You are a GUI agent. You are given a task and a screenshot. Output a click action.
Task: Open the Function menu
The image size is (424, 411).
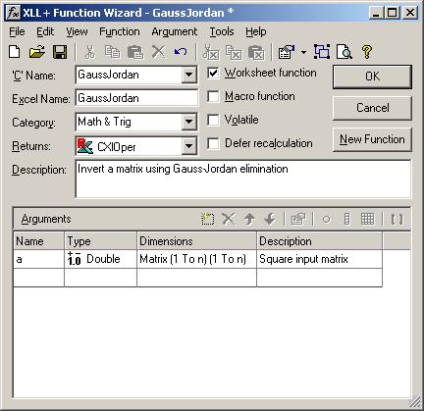(x=120, y=31)
